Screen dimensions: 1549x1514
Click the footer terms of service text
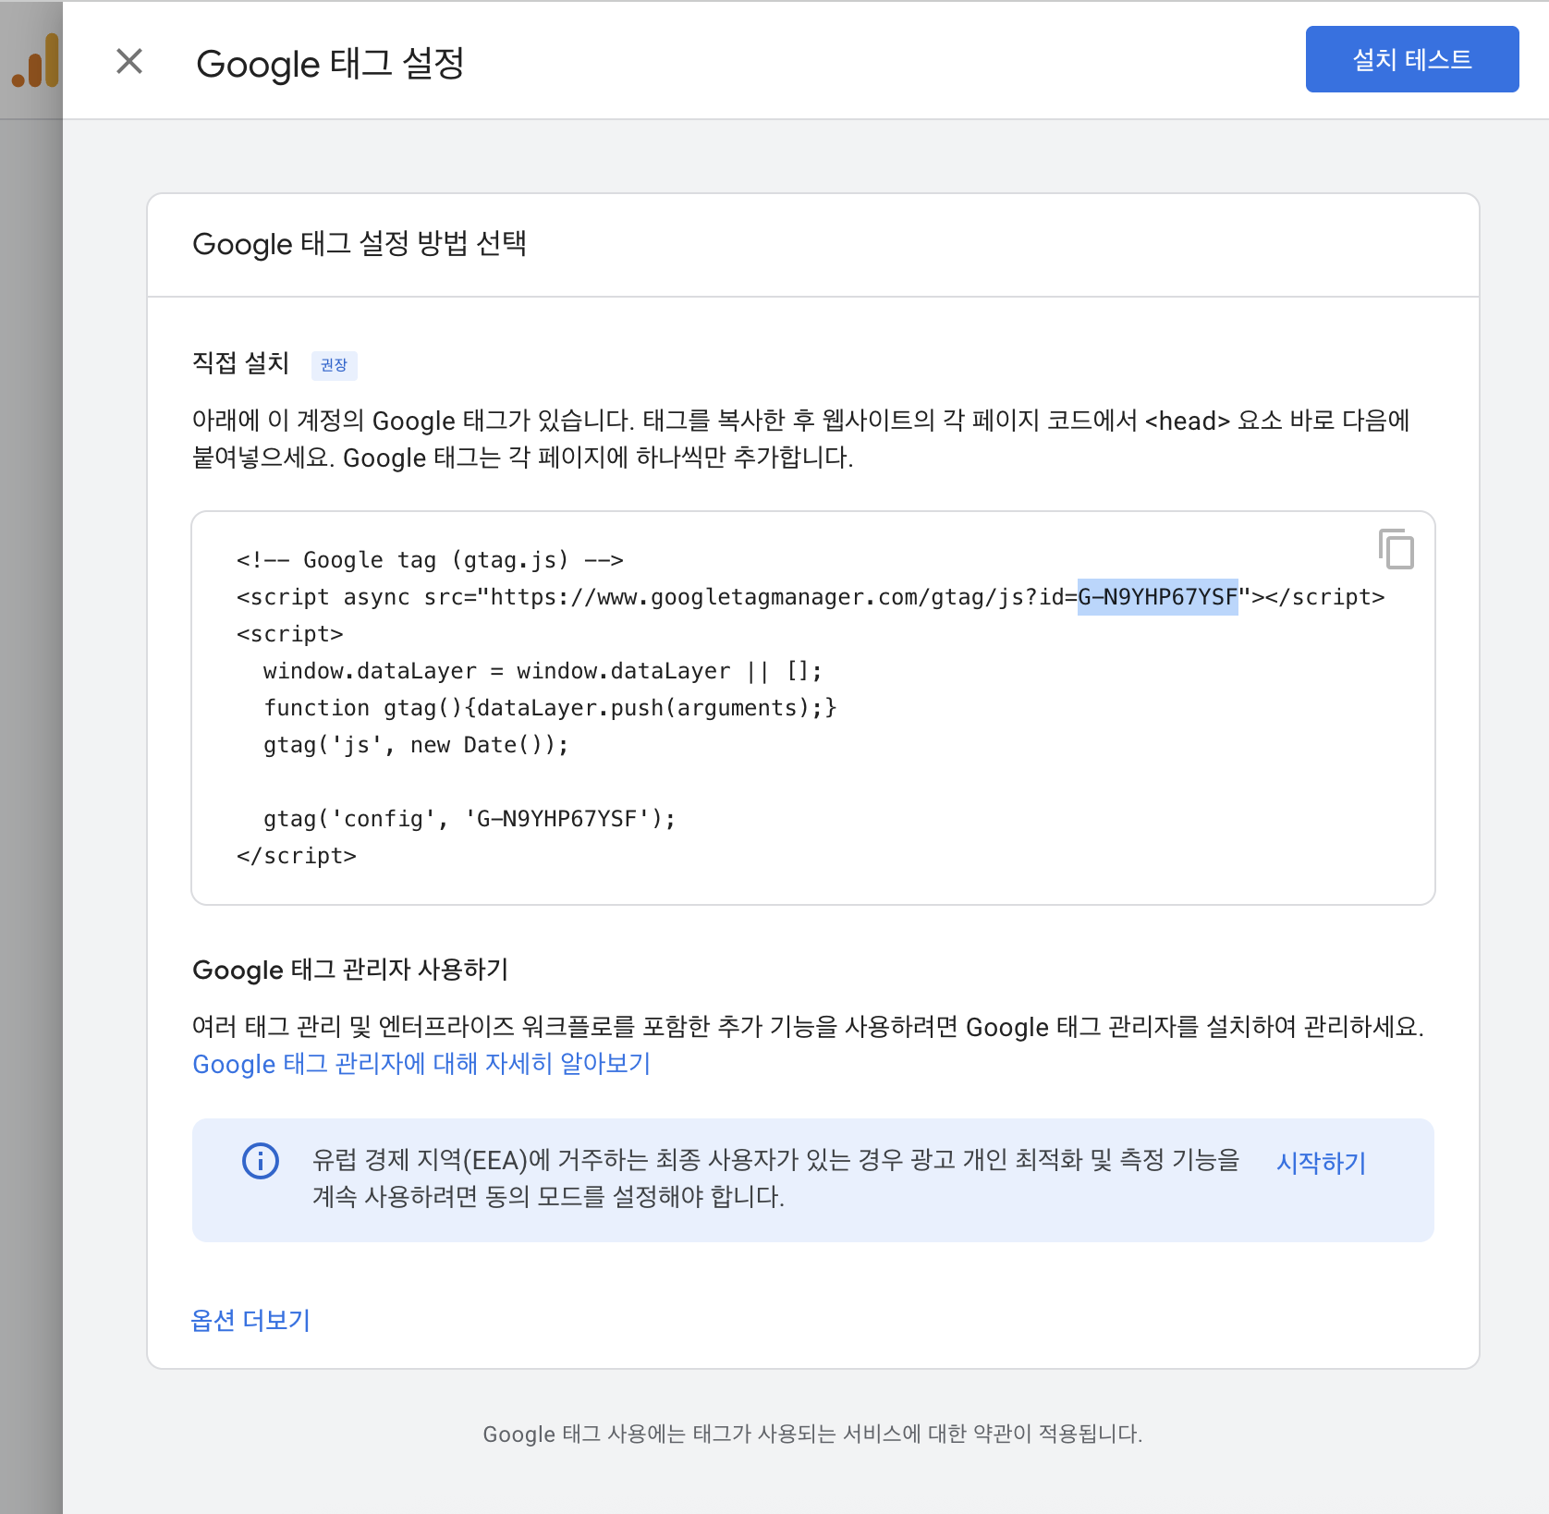tap(812, 1434)
